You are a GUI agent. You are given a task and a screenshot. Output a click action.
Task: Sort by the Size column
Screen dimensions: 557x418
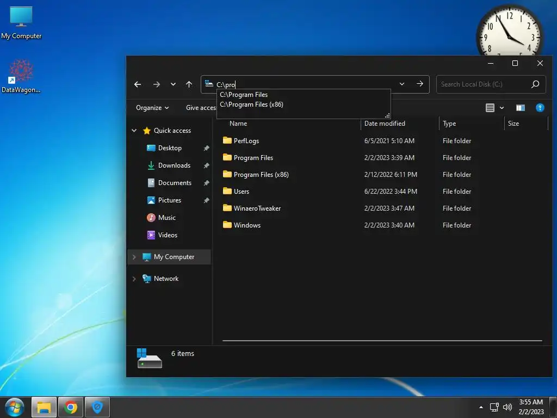coord(513,124)
